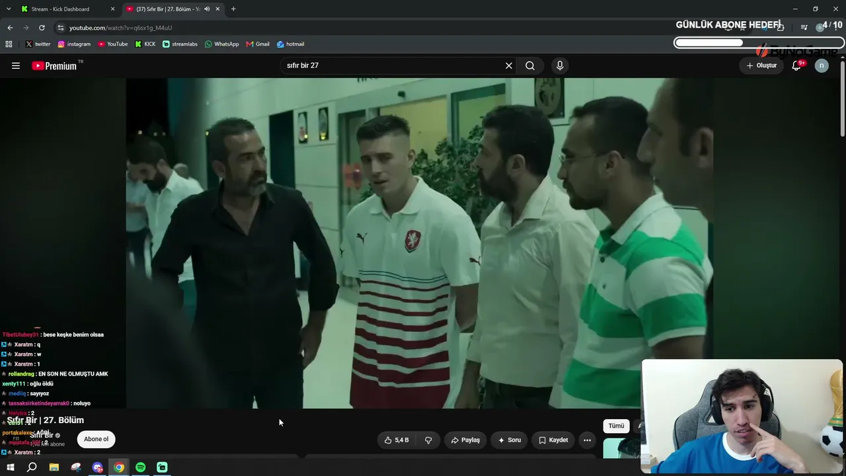This screenshot has width=846, height=476.
Task: Open File Explorer from the taskbar
Action: click(x=54, y=467)
